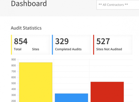Select the 854 Total Sites card
Image resolution: width=139 pixels, height=102 pixels.
click(31, 45)
